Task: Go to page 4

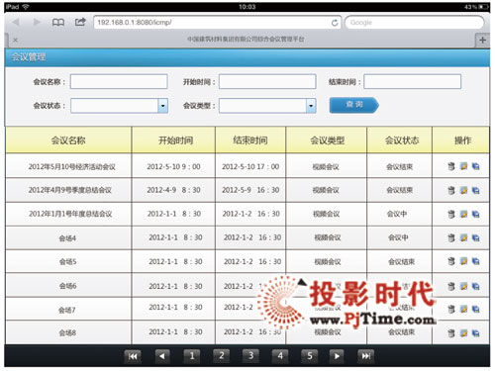Action: tap(280, 356)
